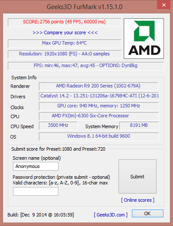Close the FurMark score window

pyautogui.click(x=163, y=5)
